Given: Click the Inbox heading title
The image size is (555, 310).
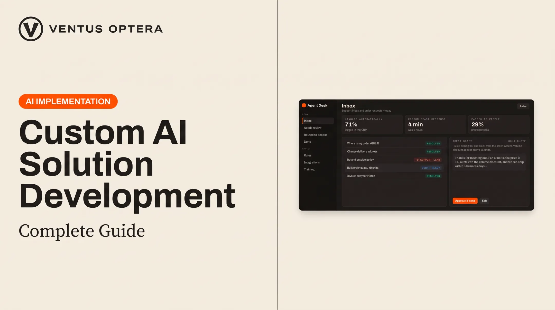Looking at the screenshot, I should tap(348, 106).
